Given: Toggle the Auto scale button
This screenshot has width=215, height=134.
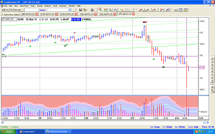Looking at the screenshot, I should (176, 10).
